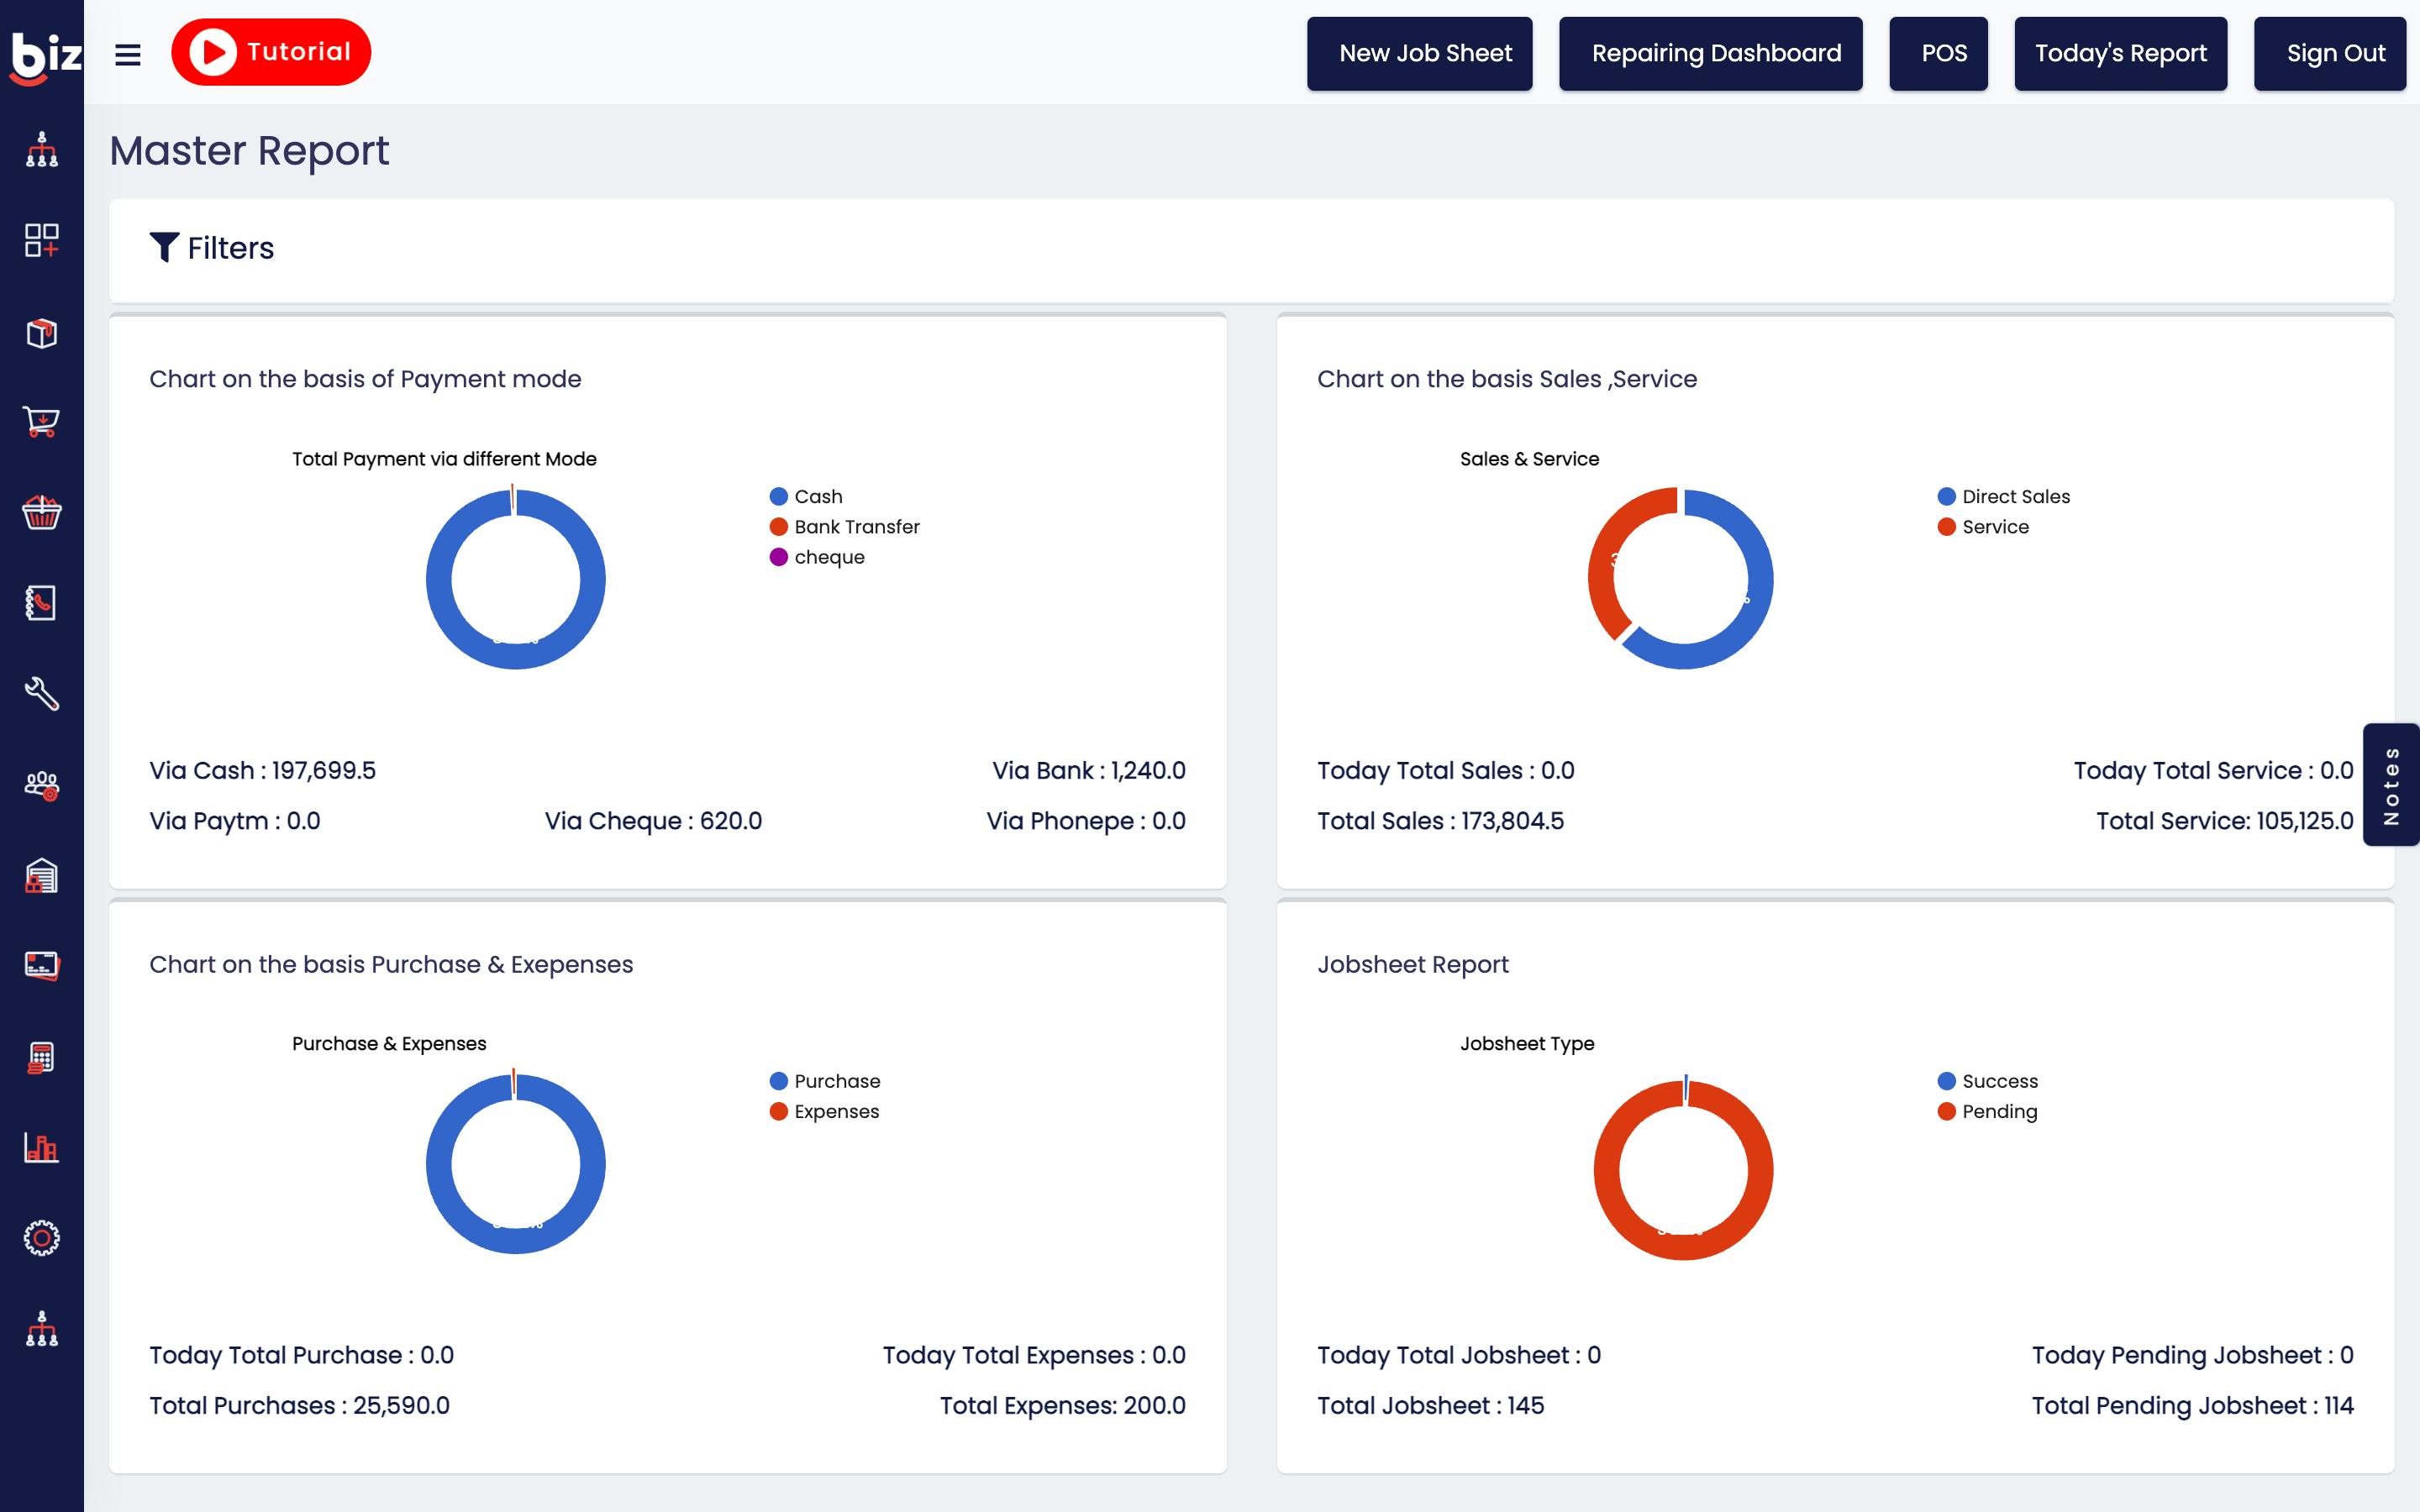2420x1512 pixels.
Task: Open the bar chart reports sidebar icon
Action: (x=41, y=1147)
